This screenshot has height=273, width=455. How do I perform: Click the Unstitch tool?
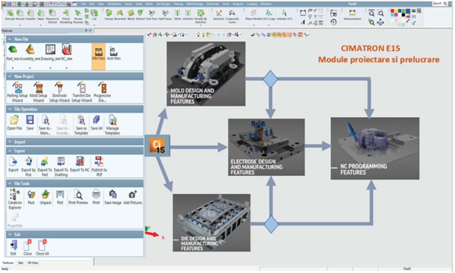tap(188, 15)
